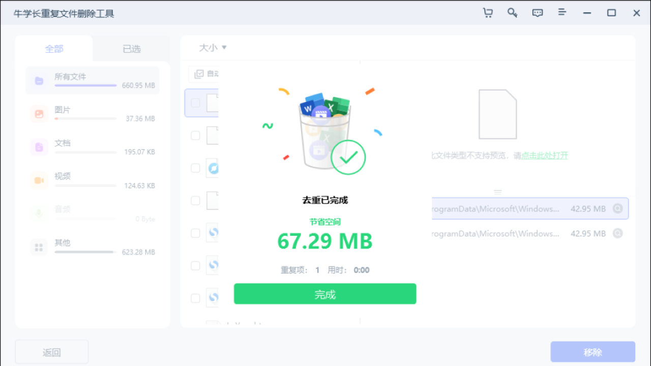Enable the second row checkbox

195,135
